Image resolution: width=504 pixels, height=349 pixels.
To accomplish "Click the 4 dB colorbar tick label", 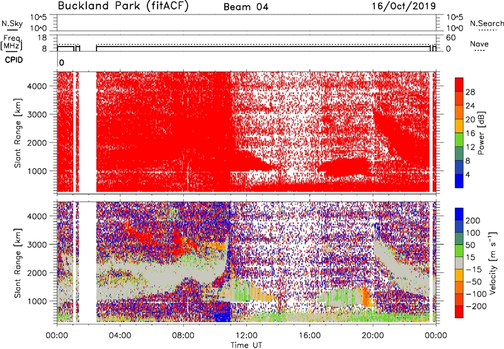I will [x=467, y=175].
